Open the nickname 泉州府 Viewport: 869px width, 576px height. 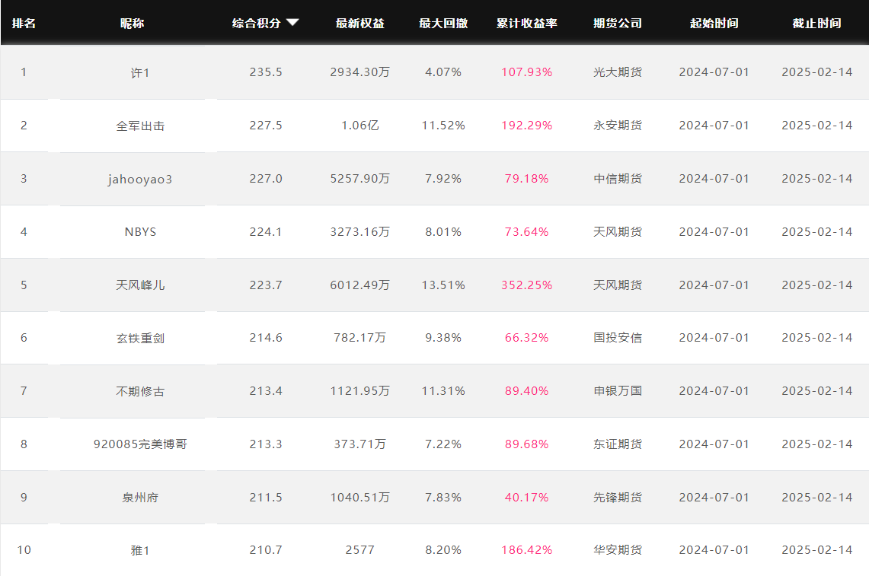coord(140,498)
